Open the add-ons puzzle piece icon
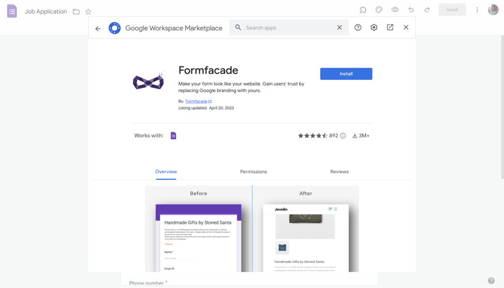 point(363,10)
